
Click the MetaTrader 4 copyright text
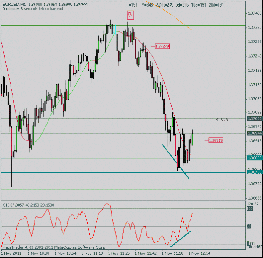point(54,247)
